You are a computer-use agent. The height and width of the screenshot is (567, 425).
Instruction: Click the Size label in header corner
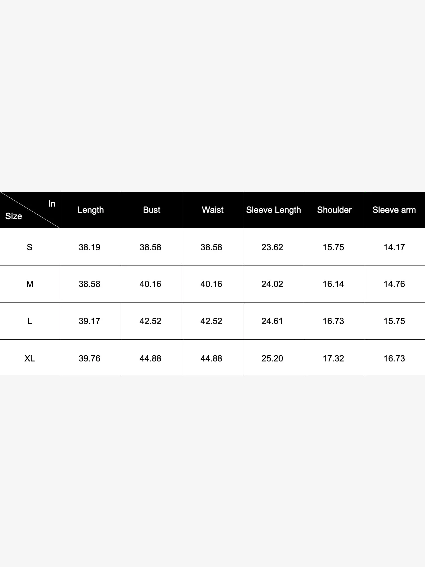coord(14,216)
